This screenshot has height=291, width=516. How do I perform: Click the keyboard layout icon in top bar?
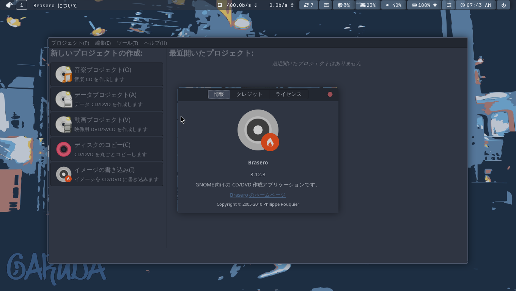click(326, 5)
